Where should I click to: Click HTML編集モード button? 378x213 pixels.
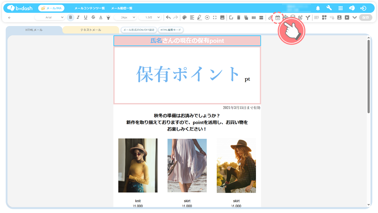pyautogui.click(x=171, y=30)
